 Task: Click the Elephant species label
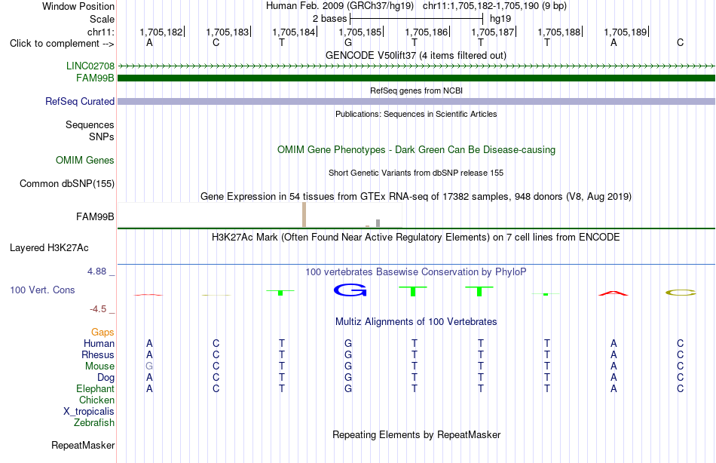(95, 389)
